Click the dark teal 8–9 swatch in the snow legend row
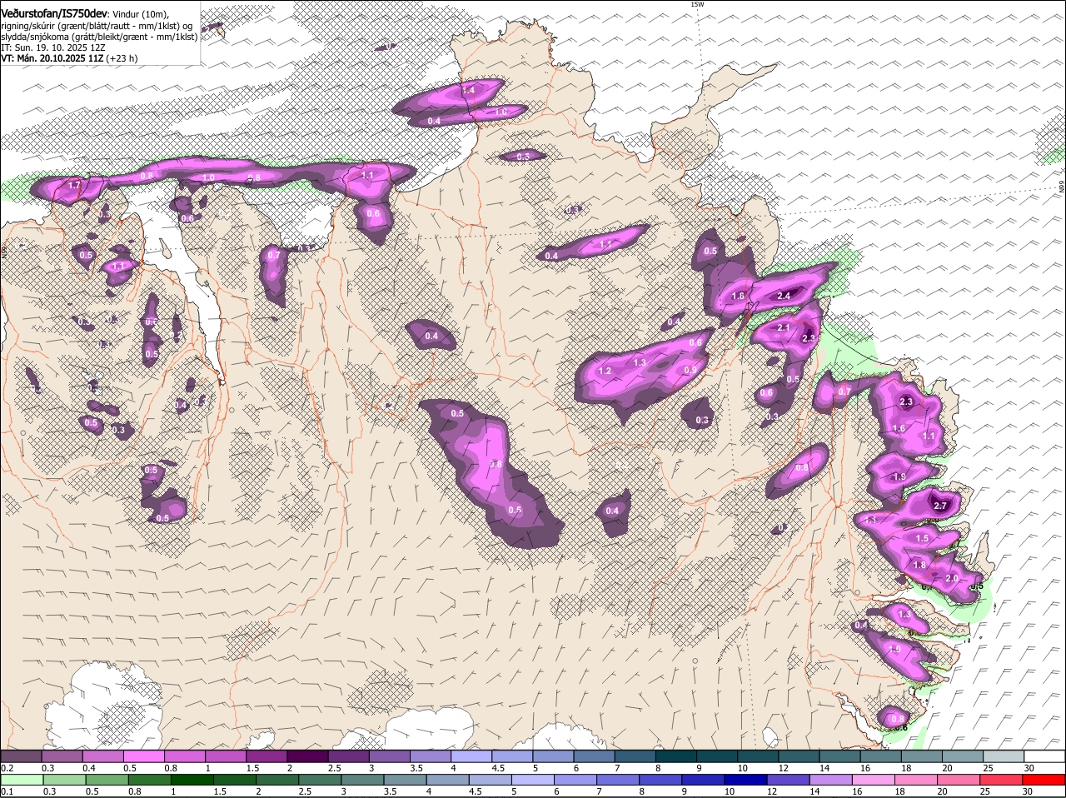1066x798 pixels. [676, 756]
